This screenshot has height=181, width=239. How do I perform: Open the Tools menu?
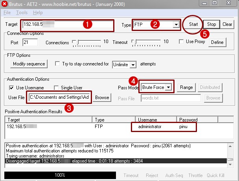[22, 13]
